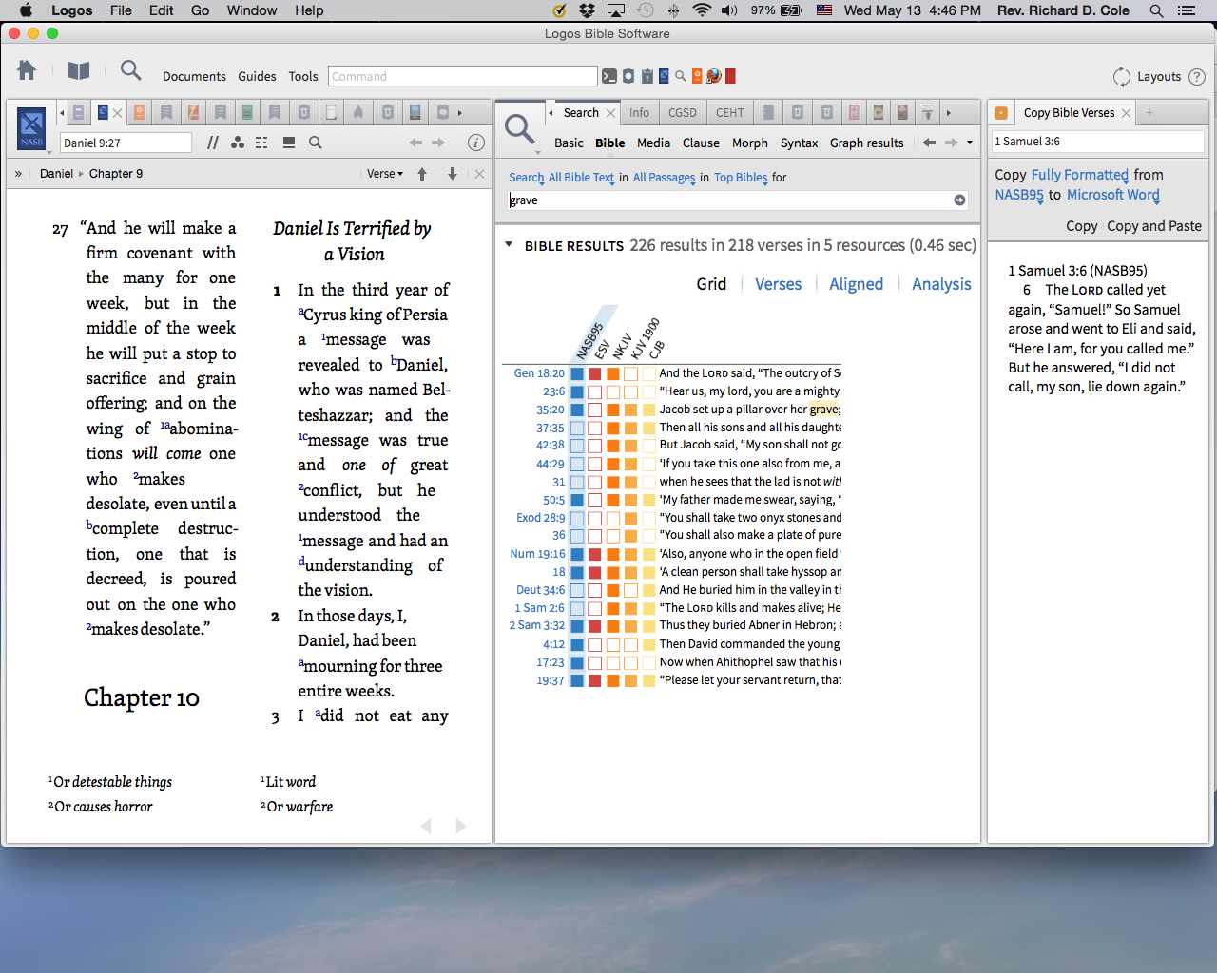This screenshot has height=973, width=1217.
Task: Open the Microsoft Word destination dropdown
Action: (1113, 195)
